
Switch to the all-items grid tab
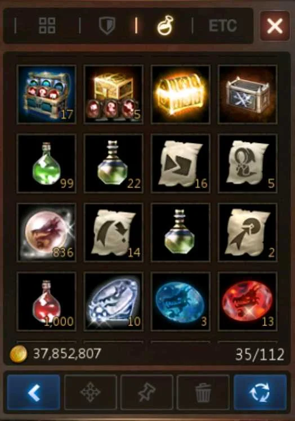47,26
